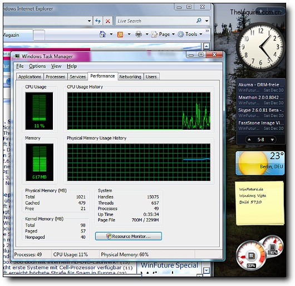Image resolution: width=295 pixels, height=286 pixels.
Task: Expand the Live Search options dropdown arrow
Action: (206, 21)
